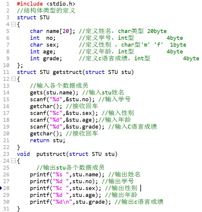This screenshot has width=202, height=212.
Task: Click 'getchar();' on line 20
Action: click(x=46, y=134)
